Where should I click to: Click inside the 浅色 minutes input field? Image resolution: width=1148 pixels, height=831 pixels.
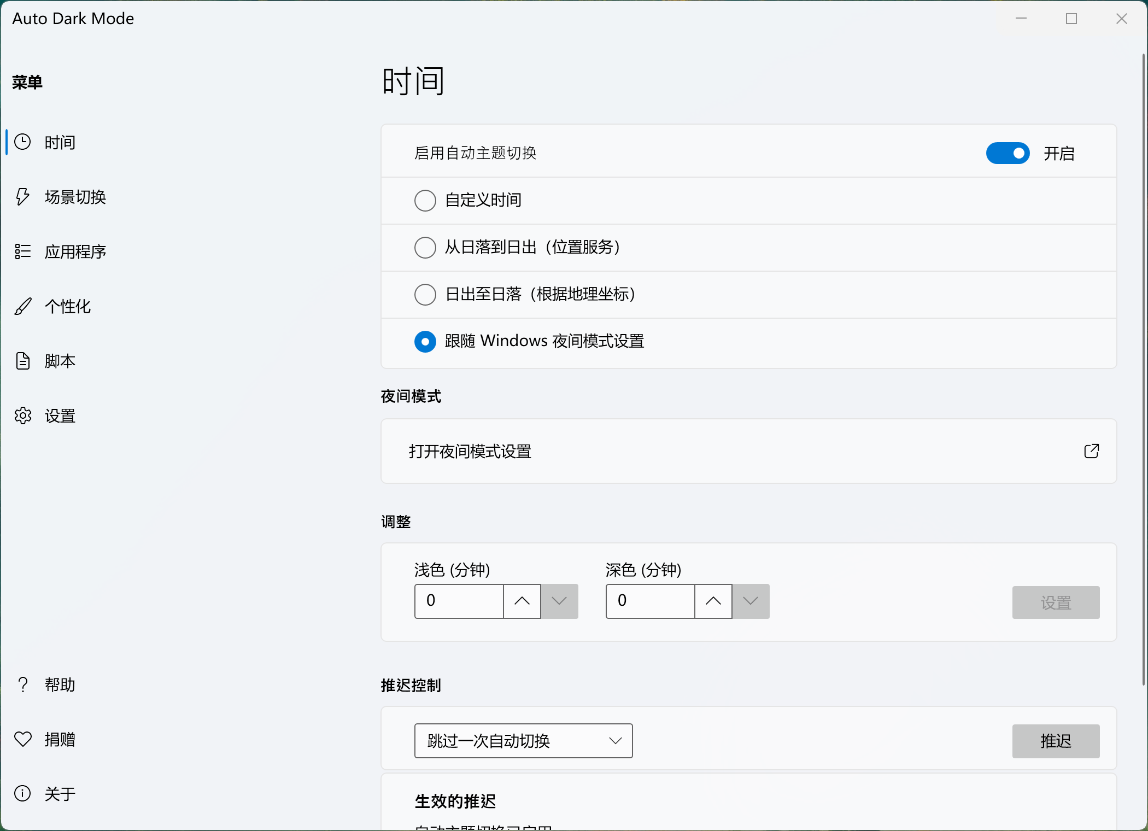click(458, 601)
